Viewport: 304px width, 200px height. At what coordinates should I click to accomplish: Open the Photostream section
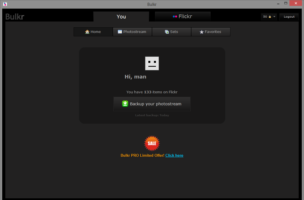132,32
